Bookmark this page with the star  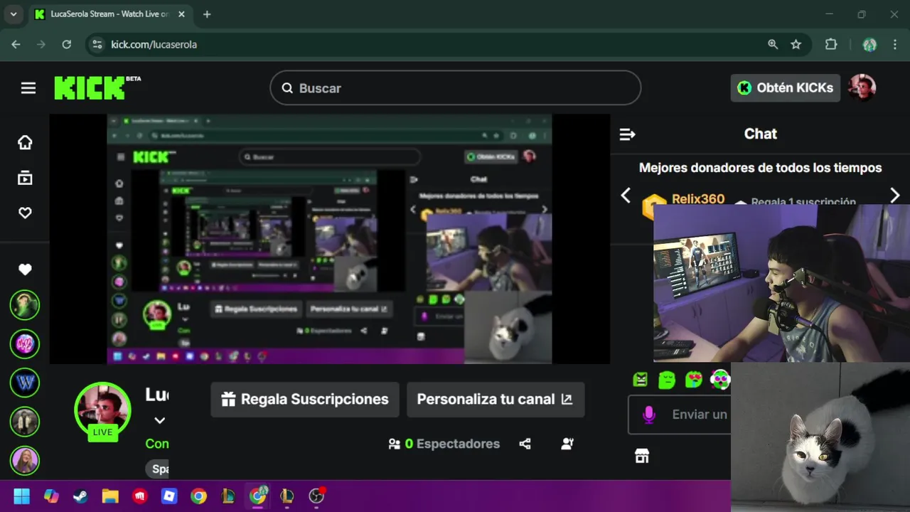(796, 44)
